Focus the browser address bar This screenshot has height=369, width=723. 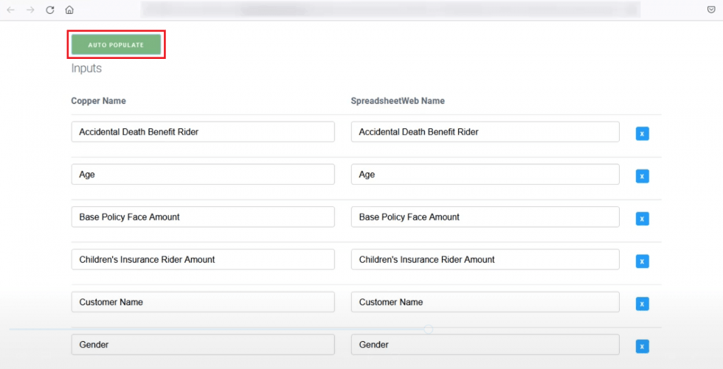tap(390, 10)
